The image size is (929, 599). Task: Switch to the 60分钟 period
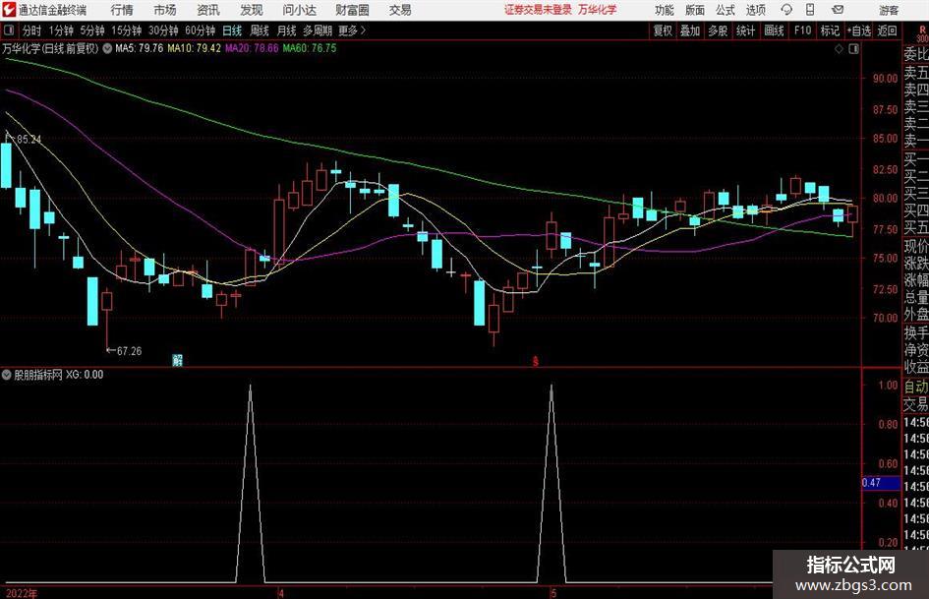(x=201, y=30)
